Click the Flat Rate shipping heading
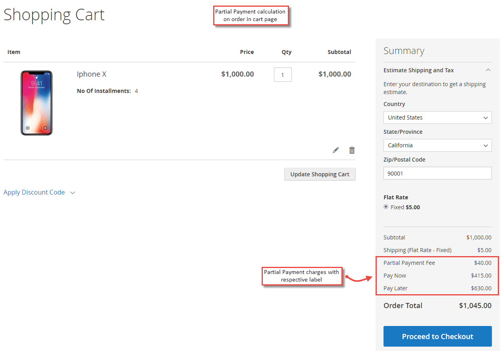 [396, 197]
